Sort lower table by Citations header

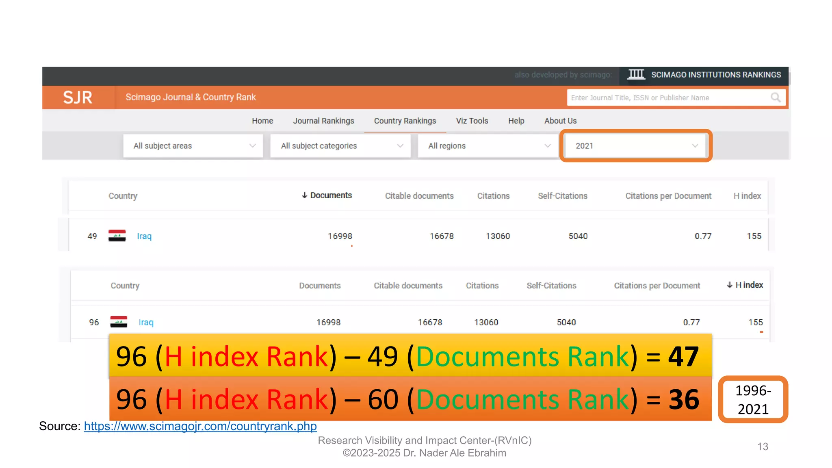(x=482, y=286)
